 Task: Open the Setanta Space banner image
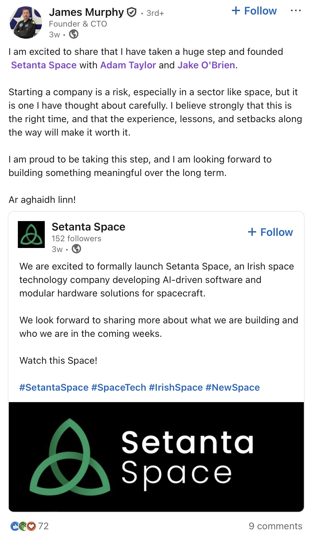click(x=156, y=457)
